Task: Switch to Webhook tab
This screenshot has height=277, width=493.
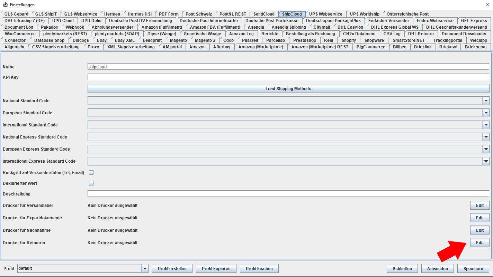Action: [75, 27]
